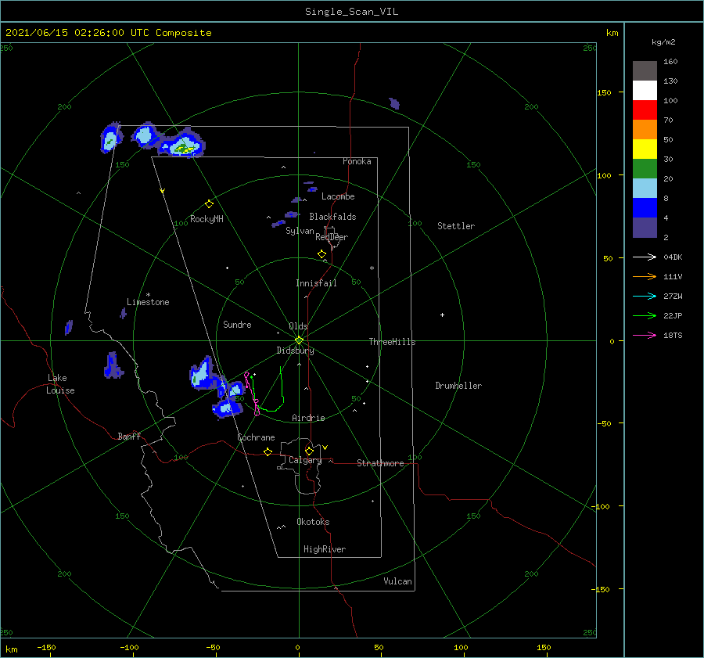Click the 2021/06/15 02:26:00 UTC Composite timestamp
The height and width of the screenshot is (658, 704).
(108, 33)
